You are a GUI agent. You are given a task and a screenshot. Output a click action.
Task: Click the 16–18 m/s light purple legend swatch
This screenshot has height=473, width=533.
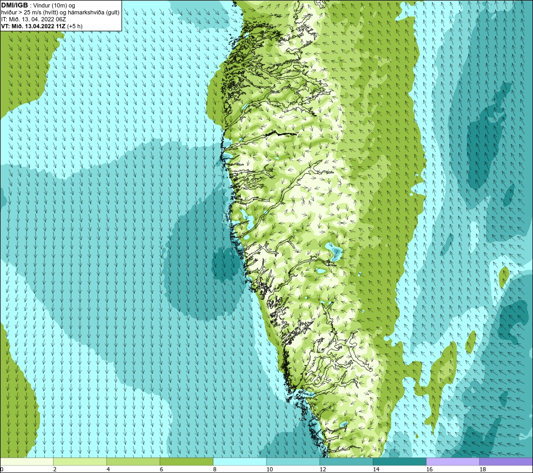pos(453,461)
